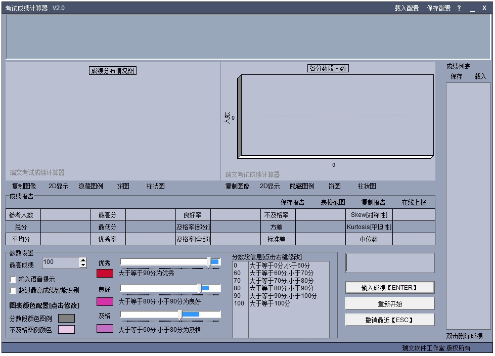
Task: Click 撤销最近【ESC】 button
Action: pyautogui.click(x=389, y=320)
